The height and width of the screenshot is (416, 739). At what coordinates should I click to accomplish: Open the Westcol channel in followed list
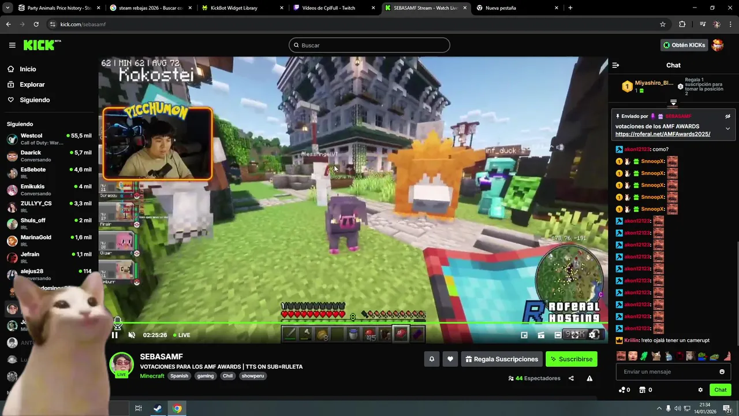(x=49, y=139)
